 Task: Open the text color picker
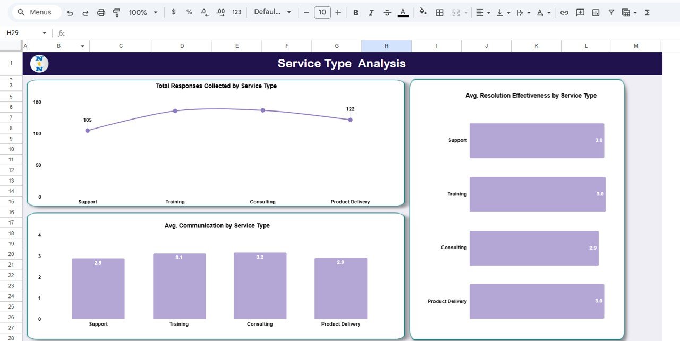click(403, 12)
